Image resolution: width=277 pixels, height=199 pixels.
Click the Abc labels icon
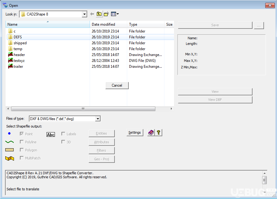51,135
